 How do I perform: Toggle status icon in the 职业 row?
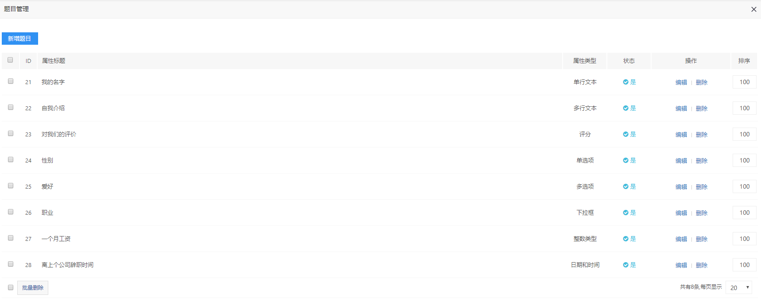tap(625, 213)
